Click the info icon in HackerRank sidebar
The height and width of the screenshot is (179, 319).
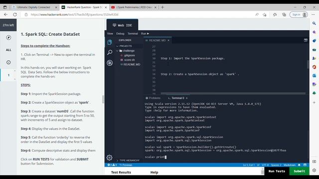(8, 62)
